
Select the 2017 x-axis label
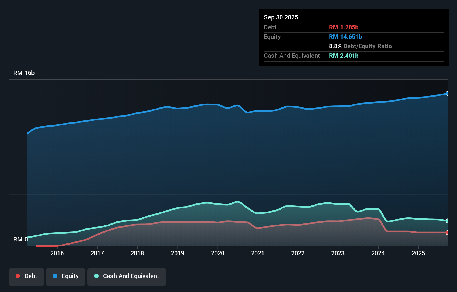tap(97, 253)
